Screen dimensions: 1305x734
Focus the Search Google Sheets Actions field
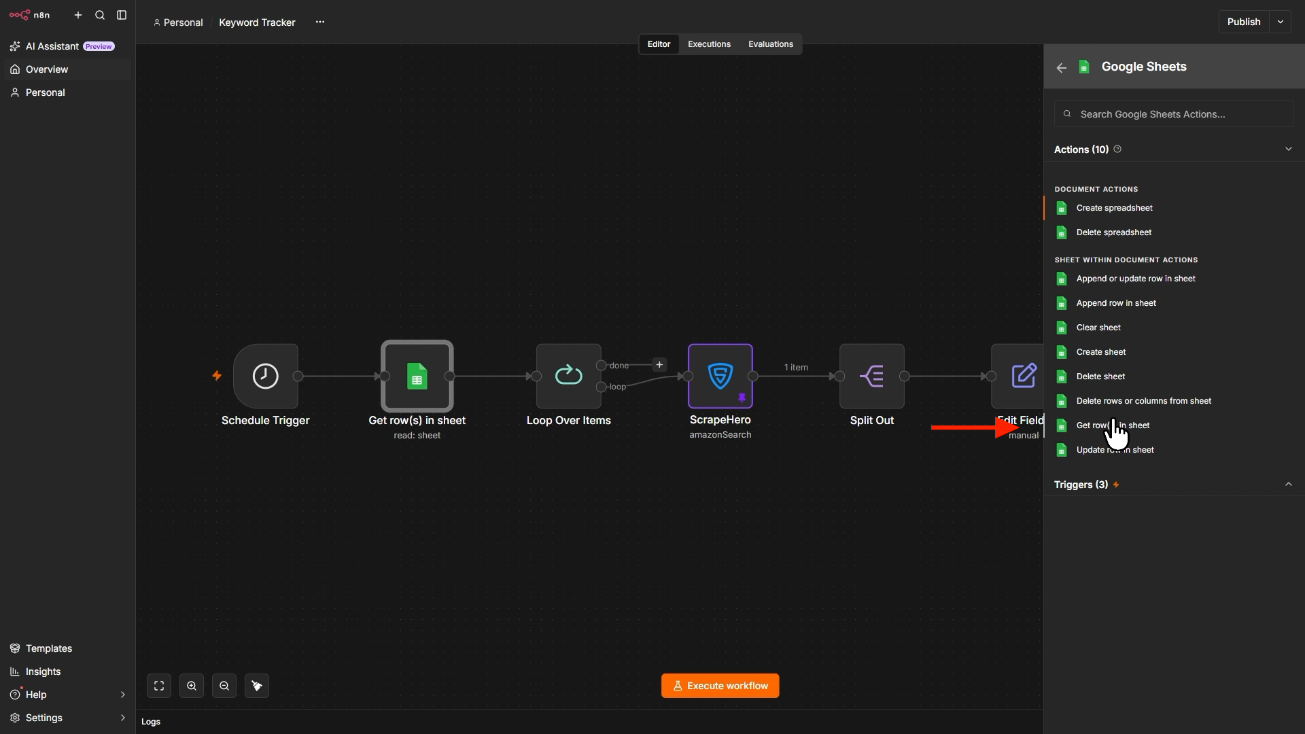click(x=1174, y=114)
